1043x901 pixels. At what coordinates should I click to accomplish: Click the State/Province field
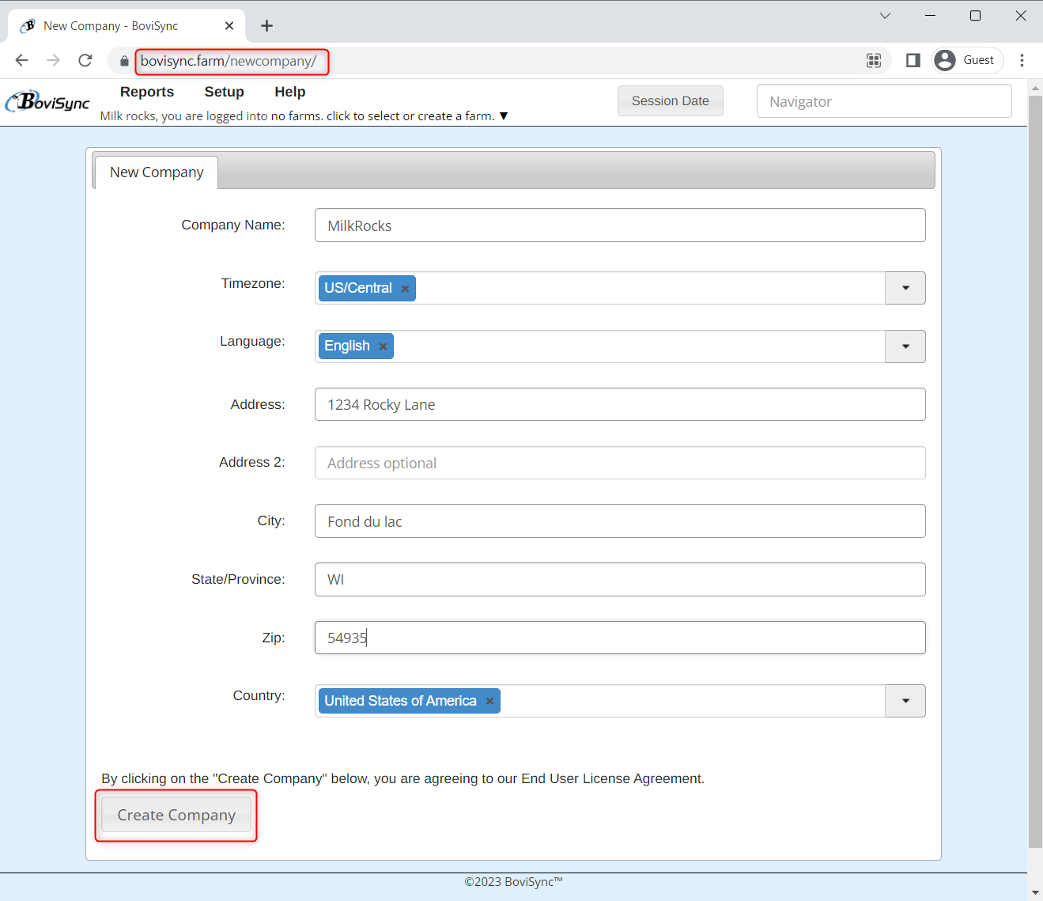(x=620, y=579)
